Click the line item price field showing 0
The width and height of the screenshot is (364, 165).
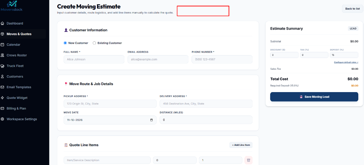175,160
